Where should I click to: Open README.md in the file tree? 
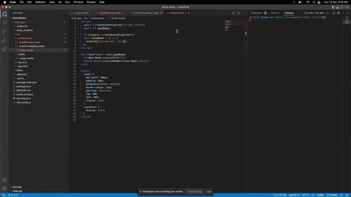coord(23,90)
